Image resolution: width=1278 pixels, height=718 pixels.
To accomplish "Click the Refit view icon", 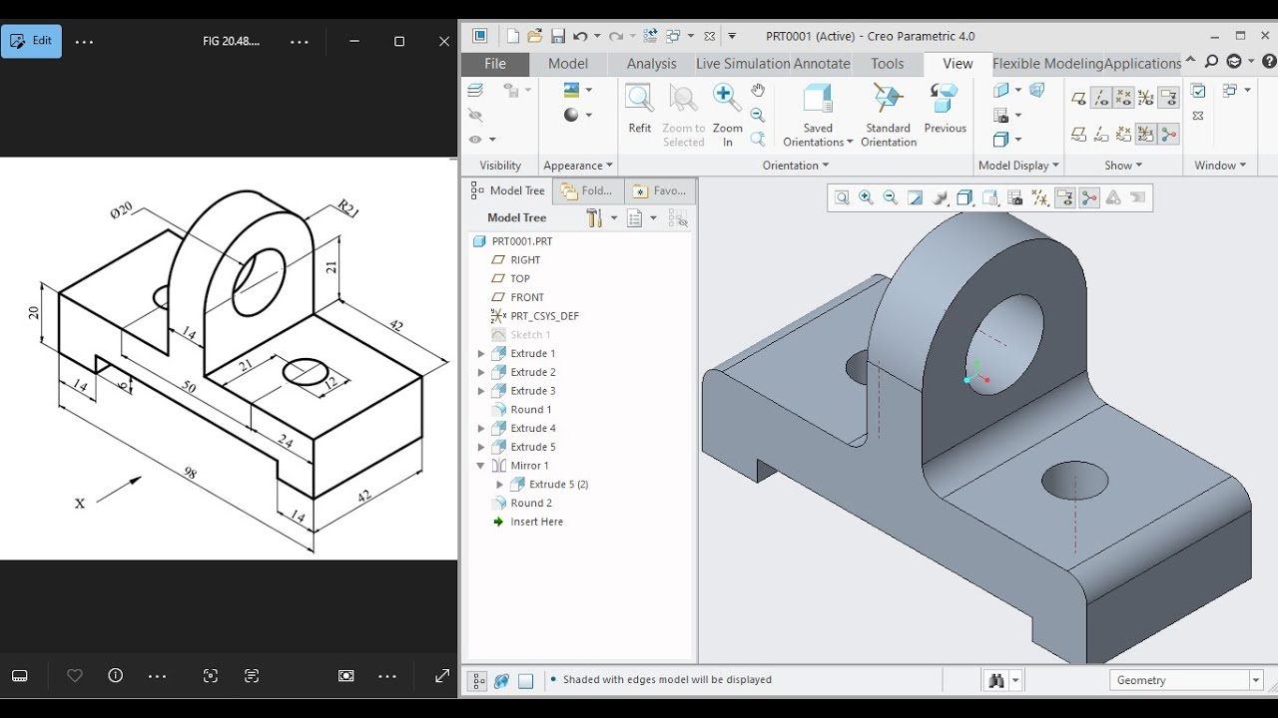I will [639, 109].
